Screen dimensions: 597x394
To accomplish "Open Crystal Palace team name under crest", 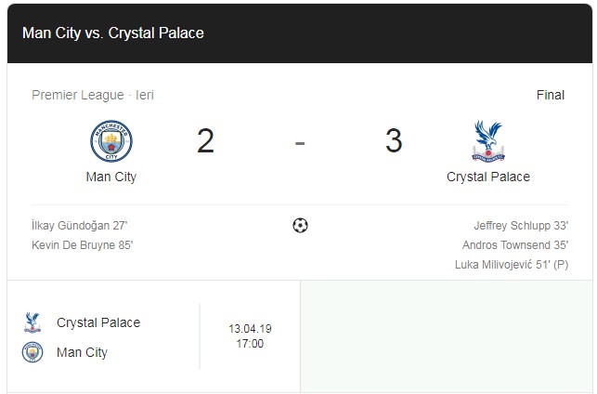I will click(488, 177).
